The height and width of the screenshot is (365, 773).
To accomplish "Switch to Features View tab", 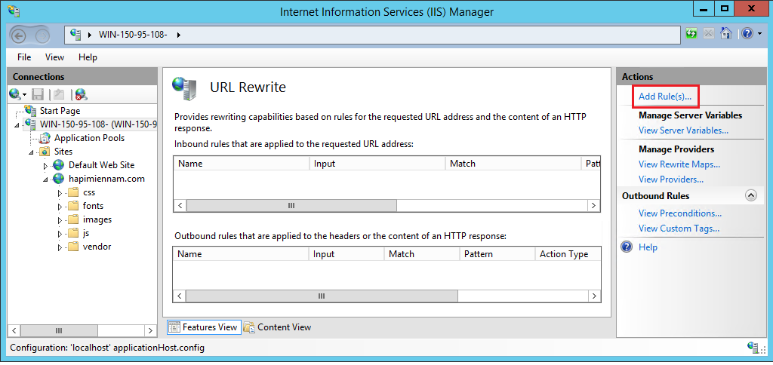I will (204, 327).
